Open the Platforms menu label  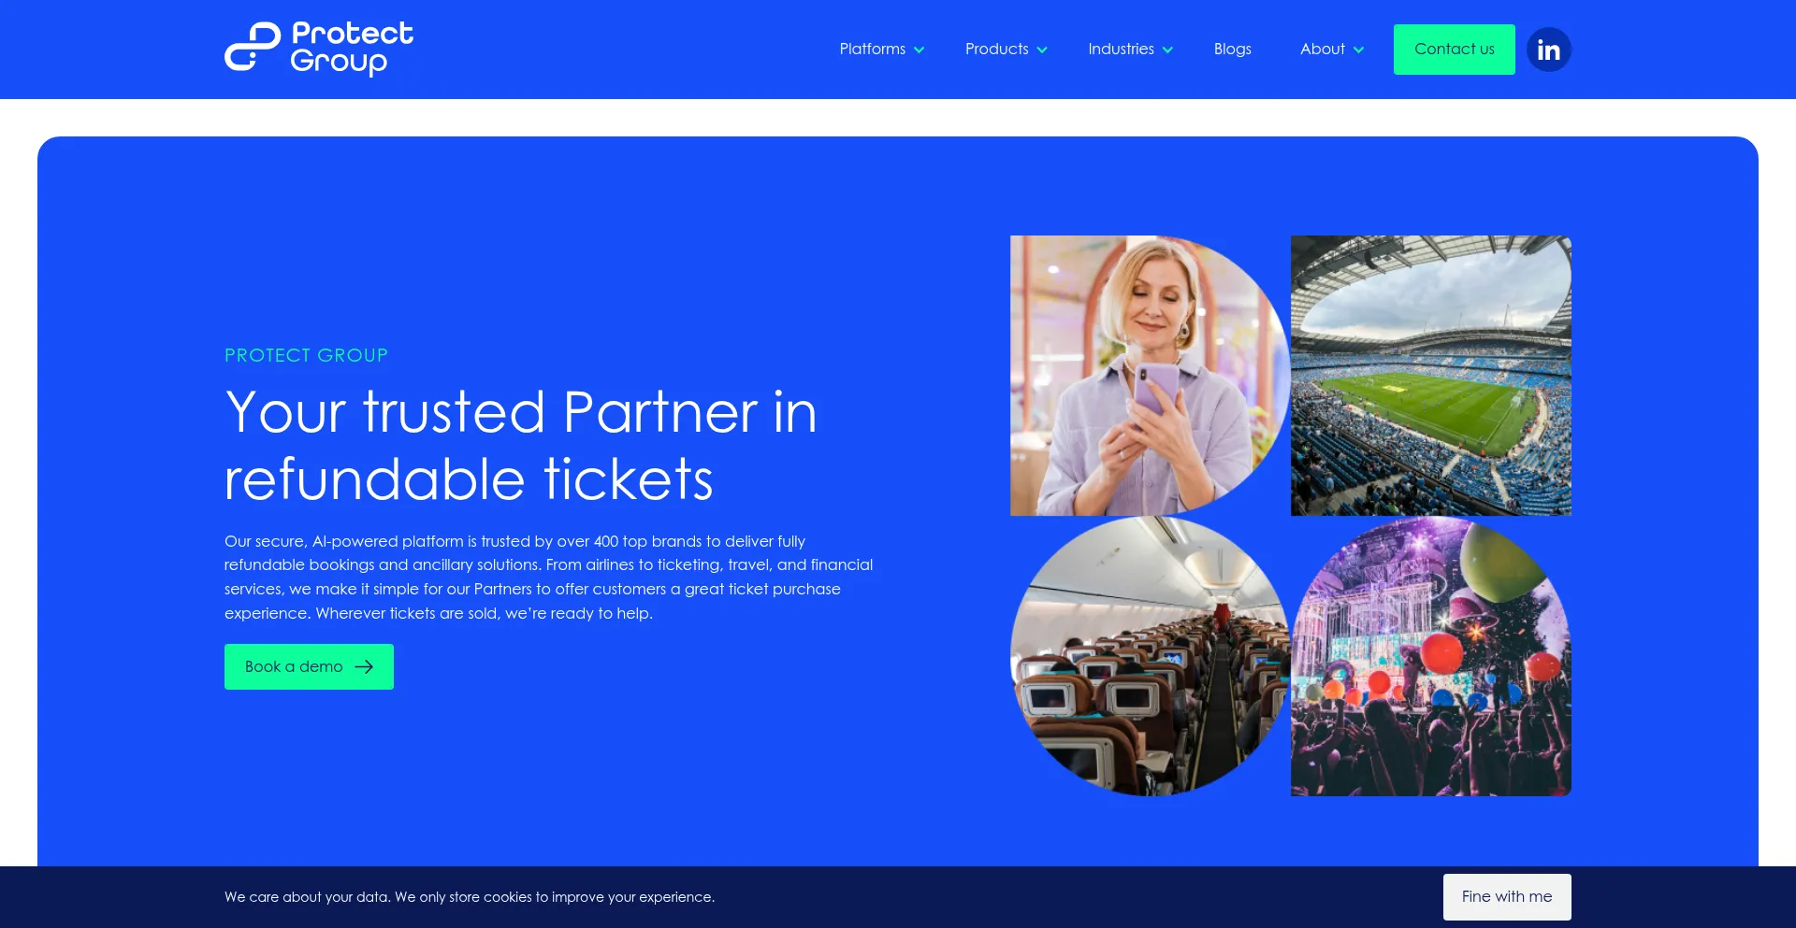click(x=872, y=49)
